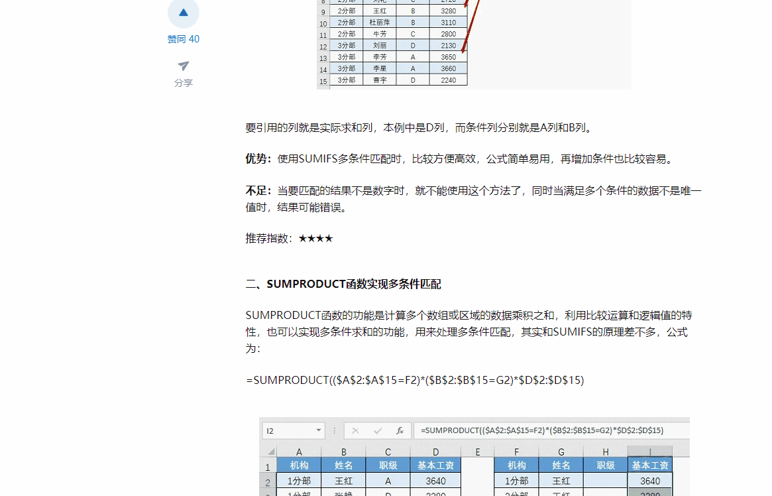
Task: Click the fx Insert Function icon
Action: (x=401, y=430)
